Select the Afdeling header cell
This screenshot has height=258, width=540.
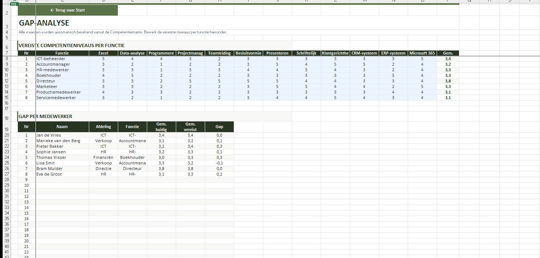[x=103, y=127]
